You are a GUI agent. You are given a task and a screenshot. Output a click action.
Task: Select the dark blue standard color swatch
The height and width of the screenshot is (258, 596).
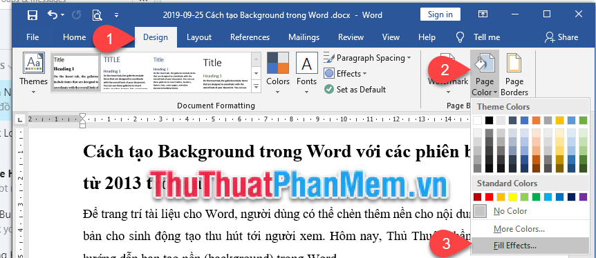tap(571, 197)
